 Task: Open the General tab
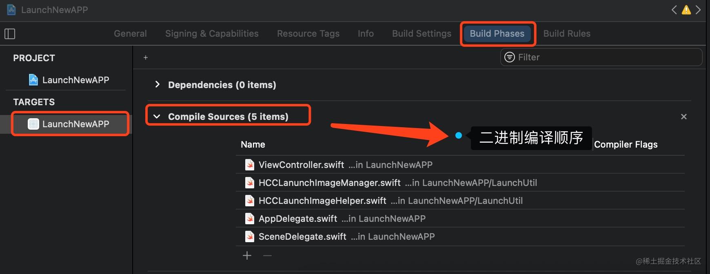click(130, 34)
